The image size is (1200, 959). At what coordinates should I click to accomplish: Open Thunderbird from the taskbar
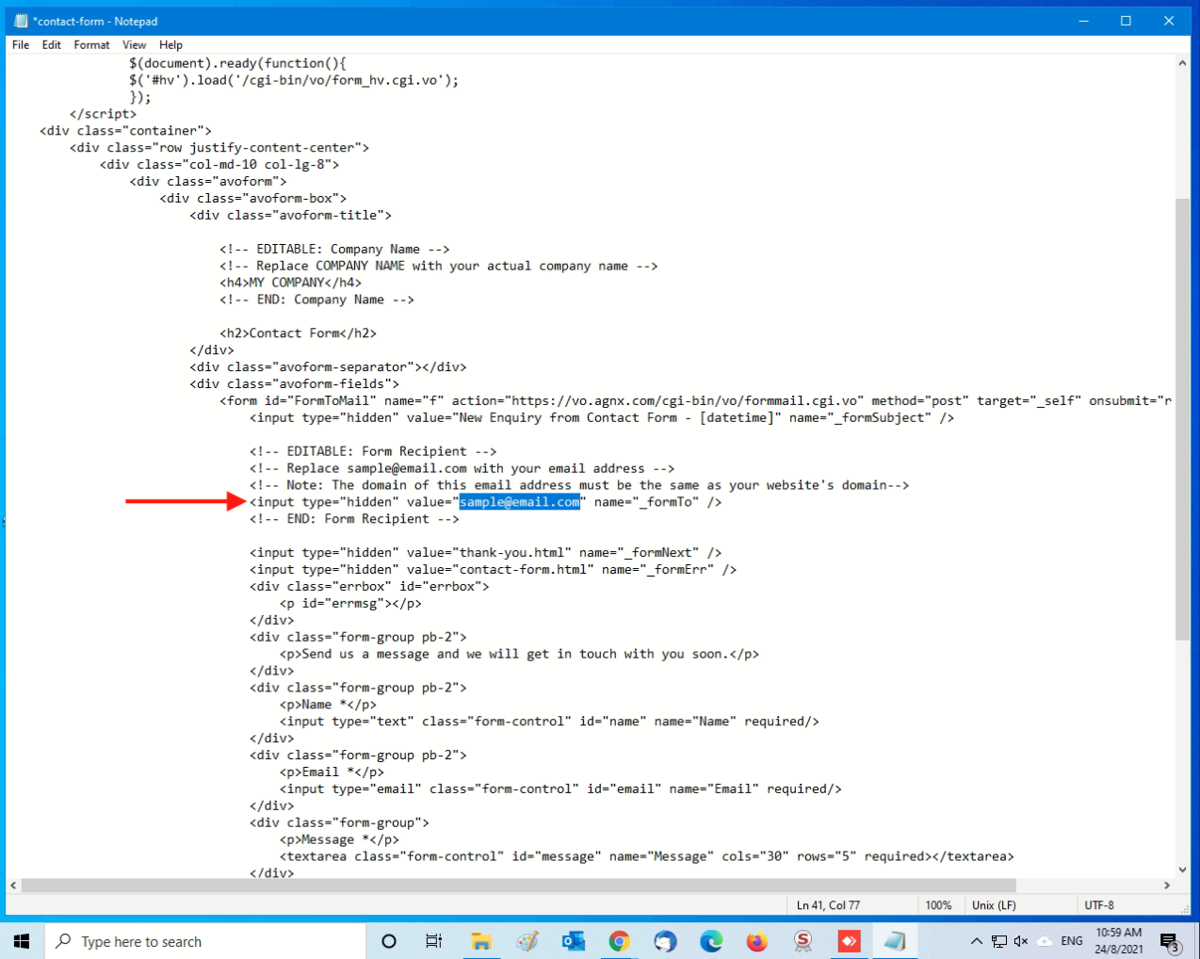(x=665, y=941)
